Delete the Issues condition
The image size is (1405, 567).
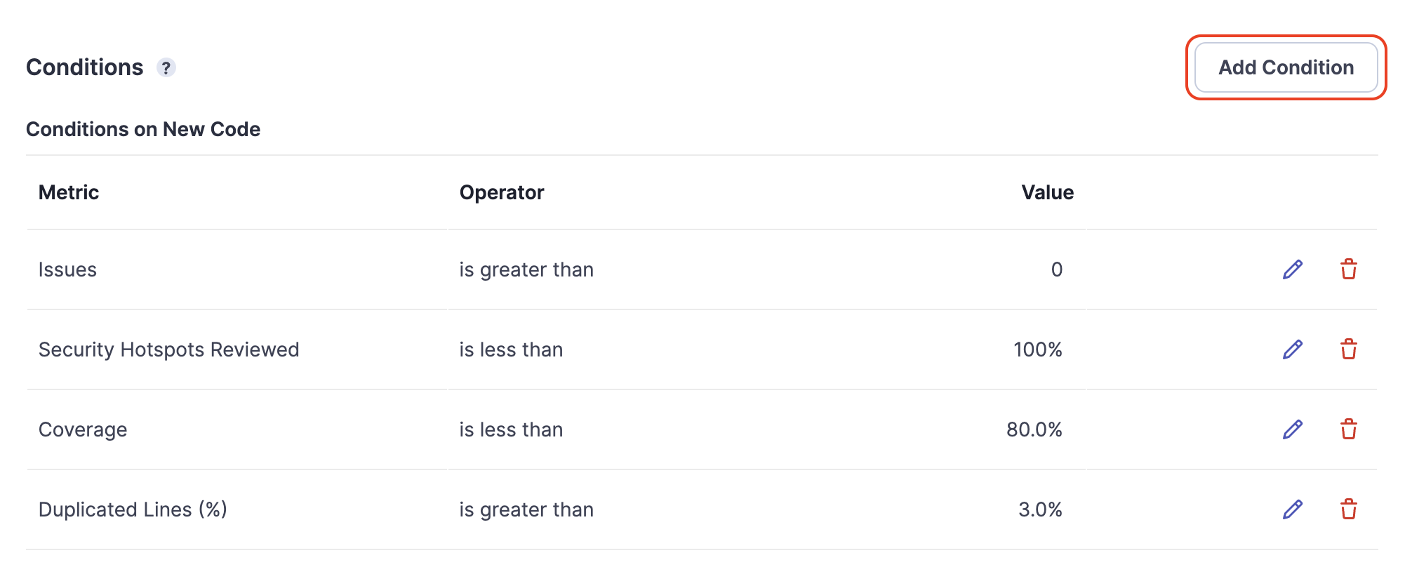[1348, 269]
